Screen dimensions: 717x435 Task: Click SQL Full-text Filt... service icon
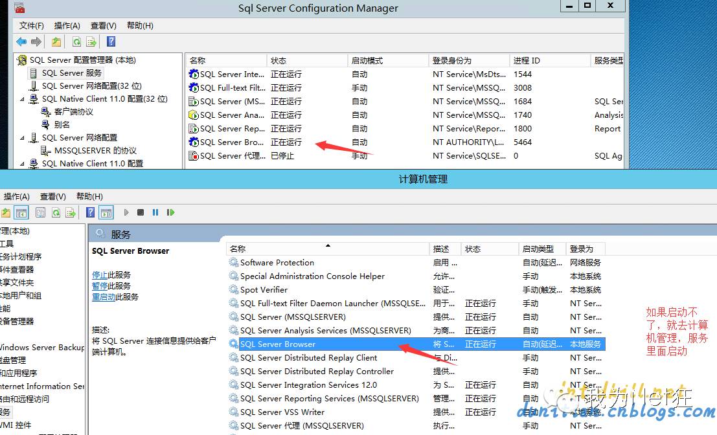(x=194, y=88)
